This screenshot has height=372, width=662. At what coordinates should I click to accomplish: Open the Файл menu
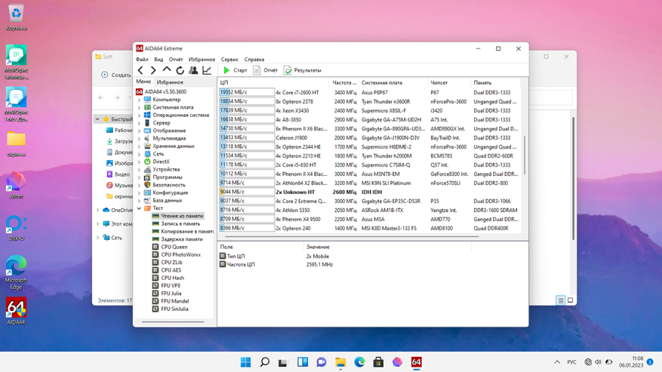[x=142, y=60]
